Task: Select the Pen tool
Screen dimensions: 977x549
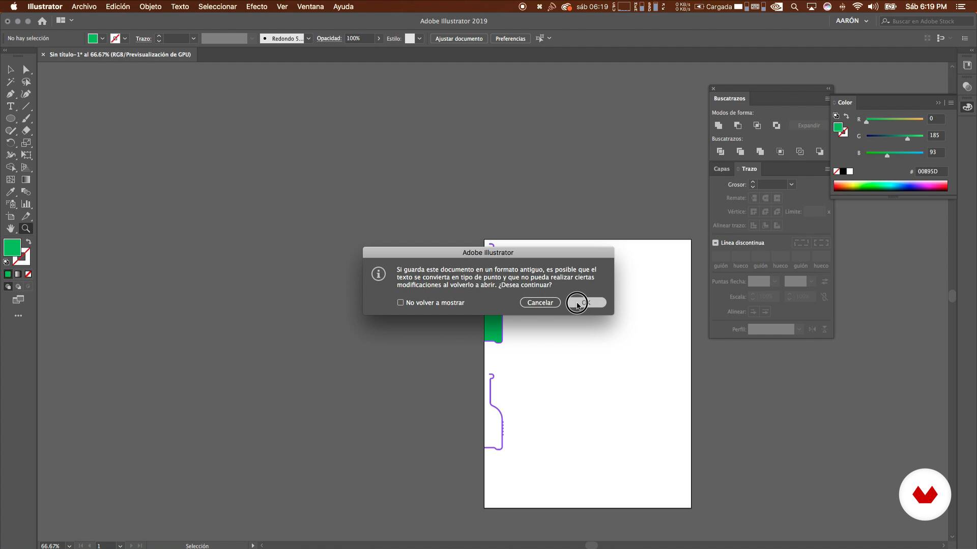Action: coord(11,94)
